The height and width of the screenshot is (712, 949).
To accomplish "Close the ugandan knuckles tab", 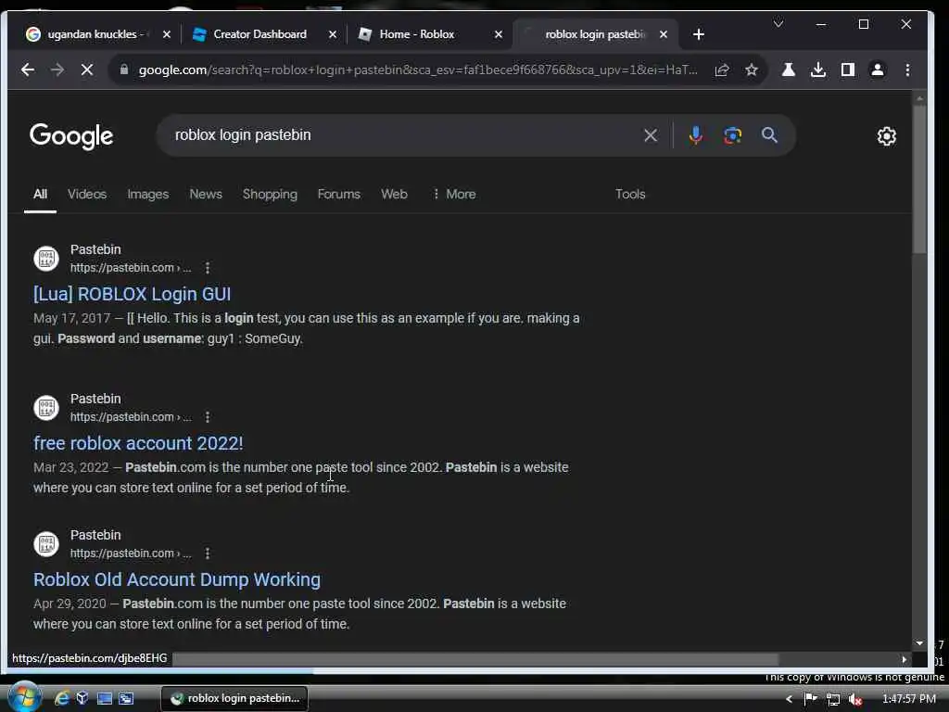I will (x=167, y=34).
